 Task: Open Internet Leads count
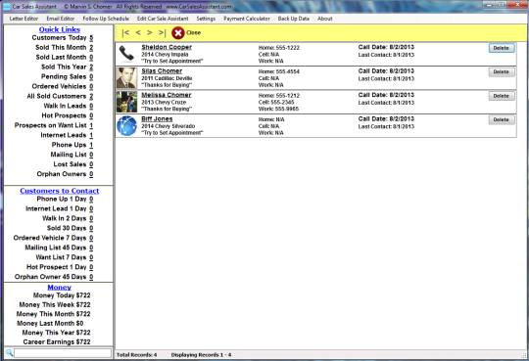pyautogui.click(x=91, y=136)
